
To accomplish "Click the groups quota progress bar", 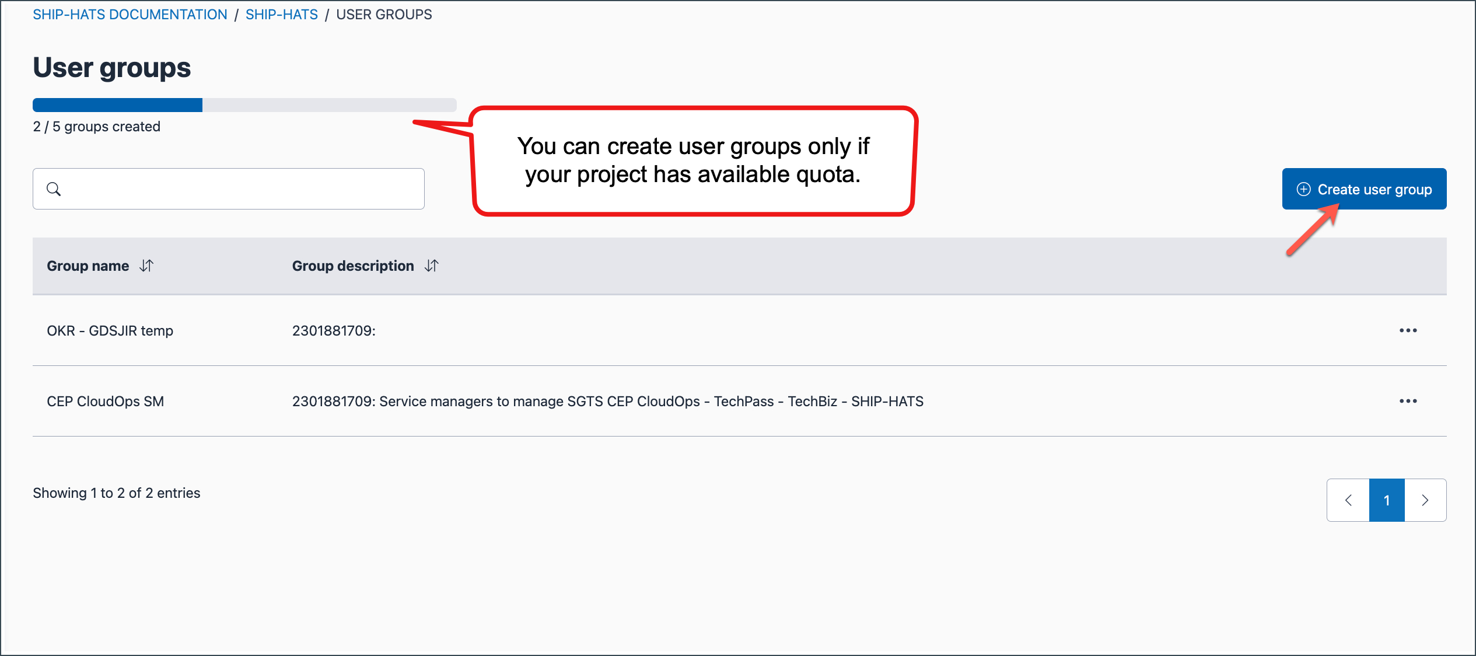I will click(x=244, y=105).
